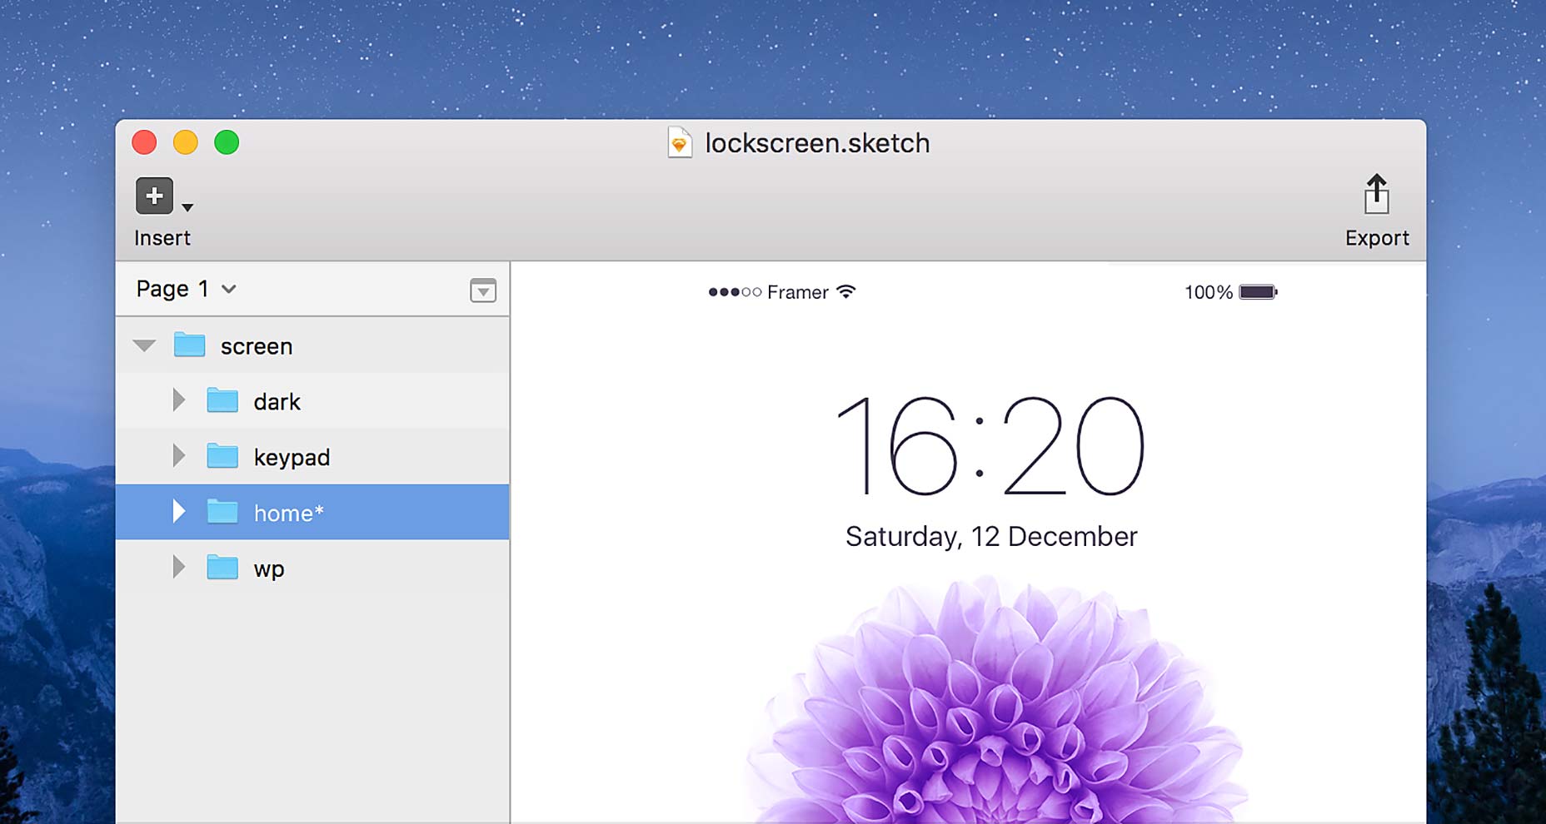This screenshot has width=1546, height=824.
Task: Click the 16:20 clock text on canvas
Action: pyautogui.click(x=990, y=445)
